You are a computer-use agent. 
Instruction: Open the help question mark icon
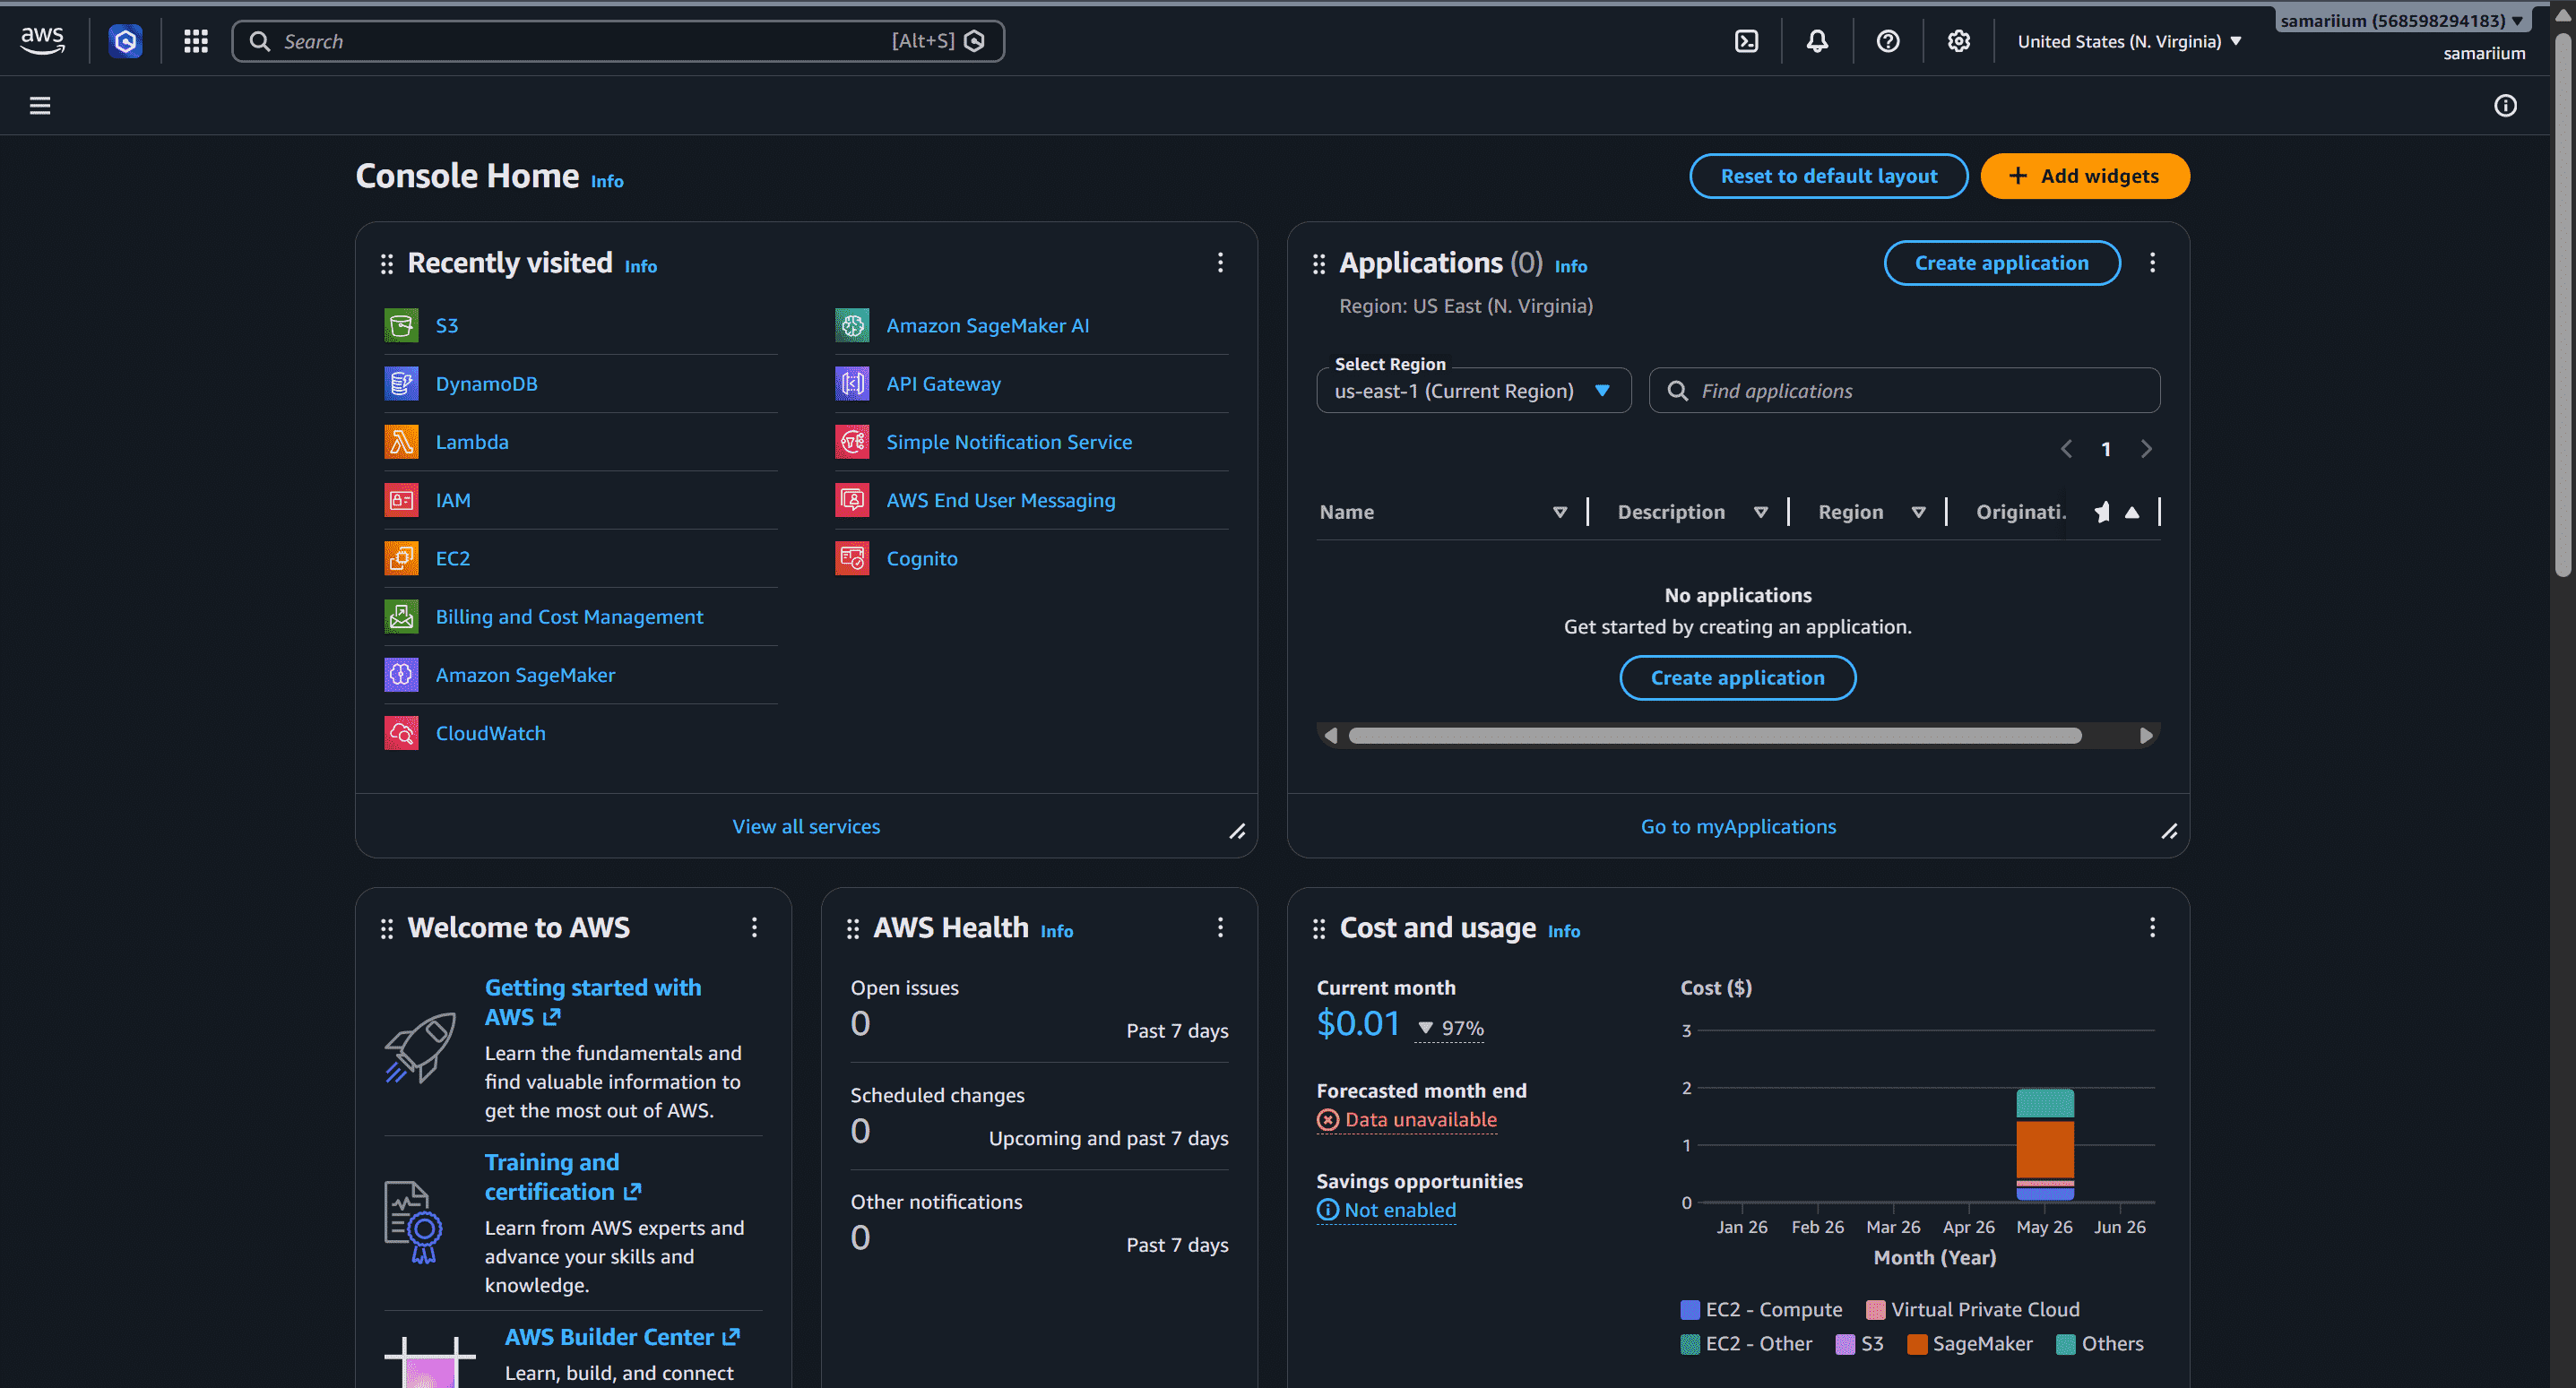1888,41
